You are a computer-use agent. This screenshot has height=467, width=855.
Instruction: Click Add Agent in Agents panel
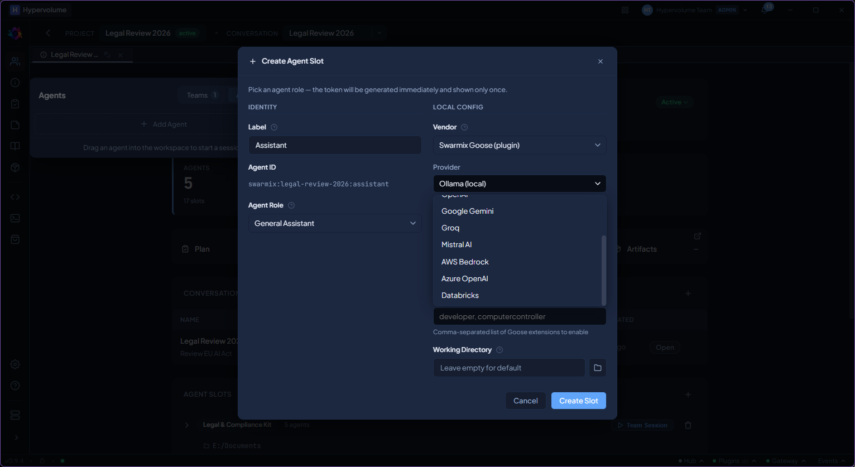[x=164, y=124]
